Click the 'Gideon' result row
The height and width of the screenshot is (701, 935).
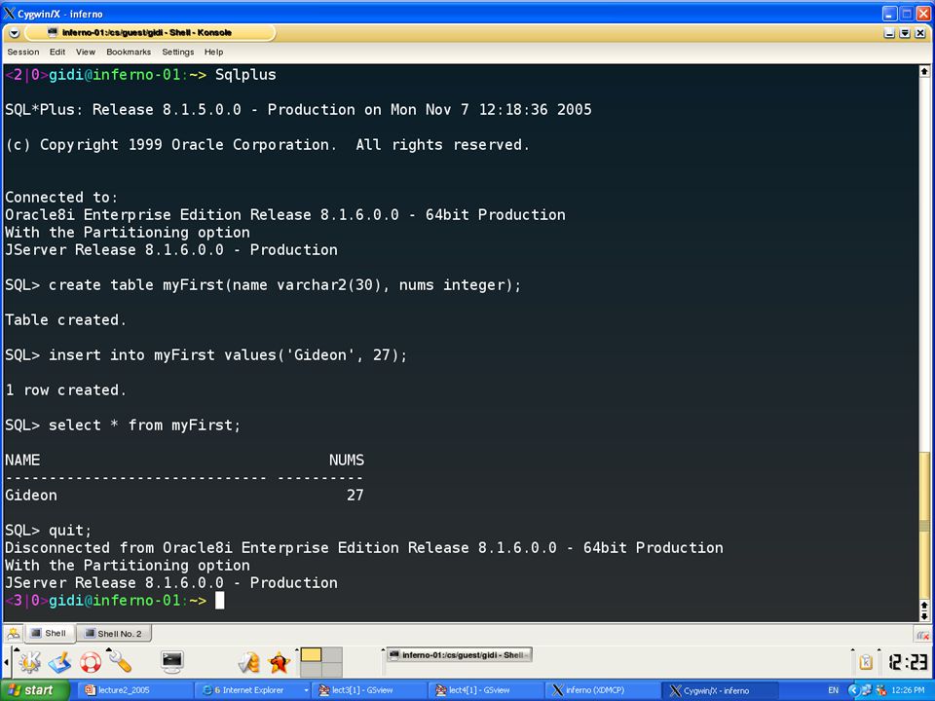[184, 496]
